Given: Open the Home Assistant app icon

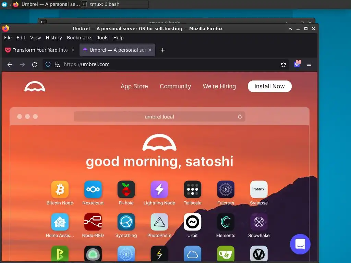Looking at the screenshot, I should tap(60, 222).
